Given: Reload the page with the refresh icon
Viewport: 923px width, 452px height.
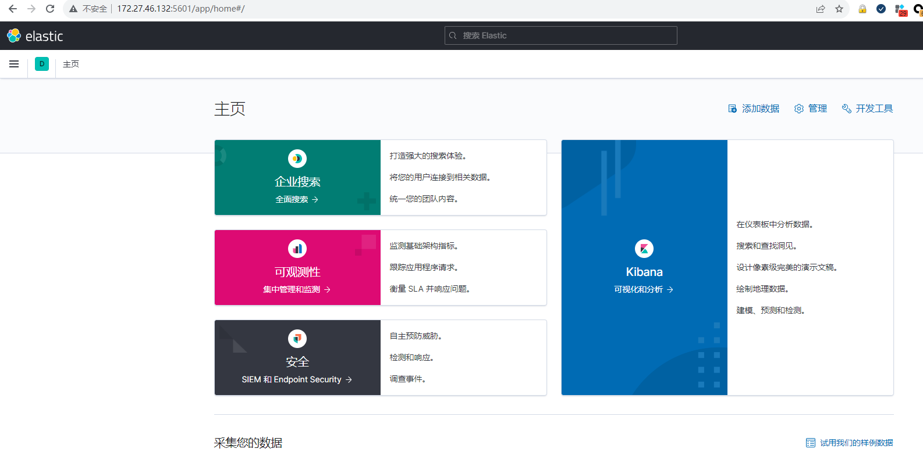Looking at the screenshot, I should tap(50, 9).
